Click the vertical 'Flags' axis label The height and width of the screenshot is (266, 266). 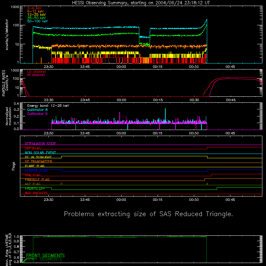13,166
